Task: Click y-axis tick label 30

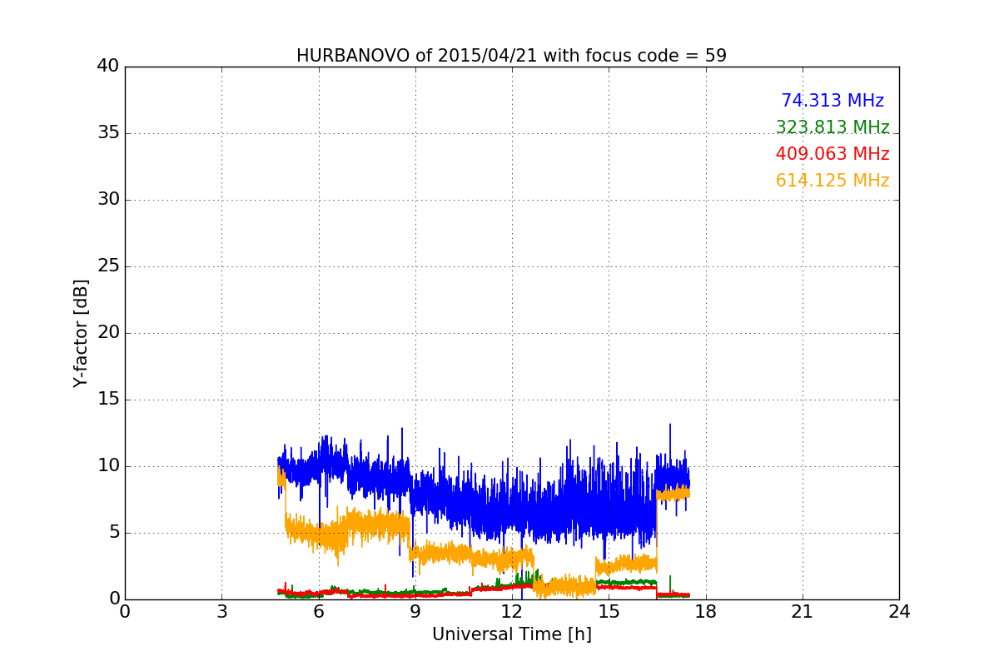Action: point(108,200)
